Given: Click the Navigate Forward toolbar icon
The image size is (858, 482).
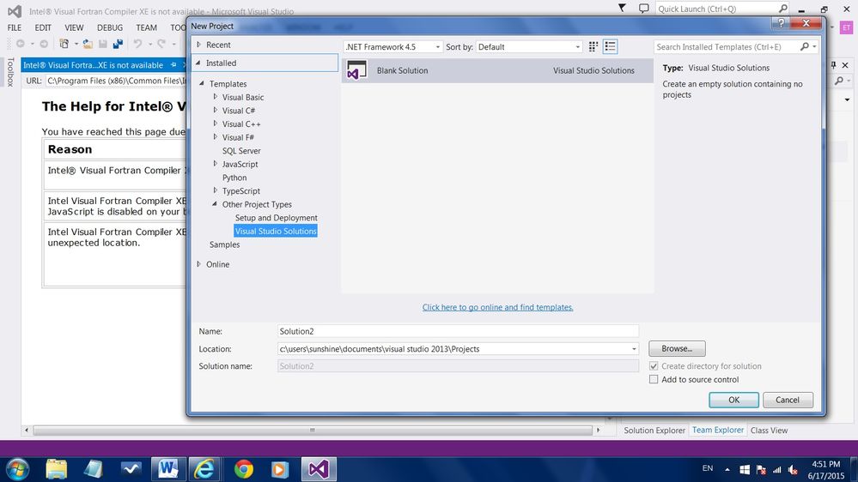Looking at the screenshot, I should click(x=44, y=44).
